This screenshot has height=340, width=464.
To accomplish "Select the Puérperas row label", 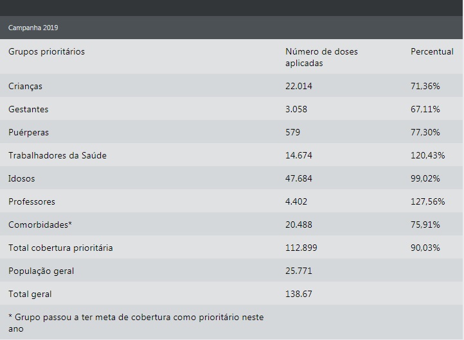I will point(28,132).
